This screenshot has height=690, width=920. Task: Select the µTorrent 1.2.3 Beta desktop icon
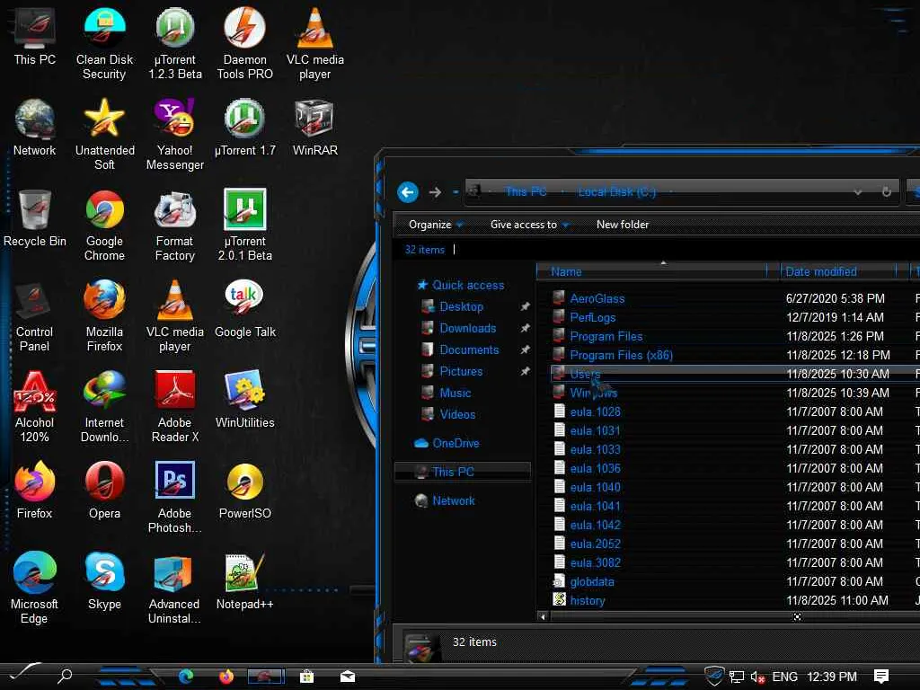pyautogui.click(x=175, y=44)
